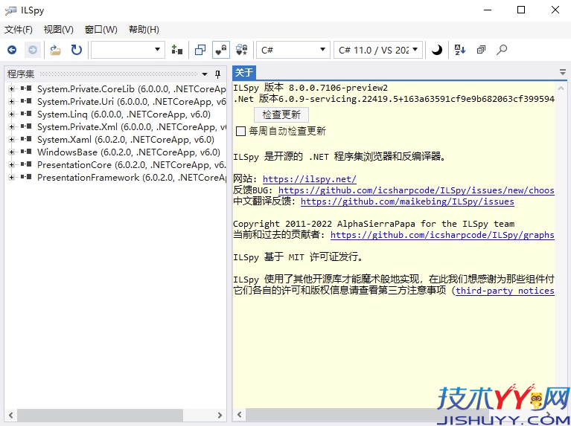The width and height of the screenshot is (571, 426).
Task: Open the https://ilspy.net/ link
Action: point(310,179)
